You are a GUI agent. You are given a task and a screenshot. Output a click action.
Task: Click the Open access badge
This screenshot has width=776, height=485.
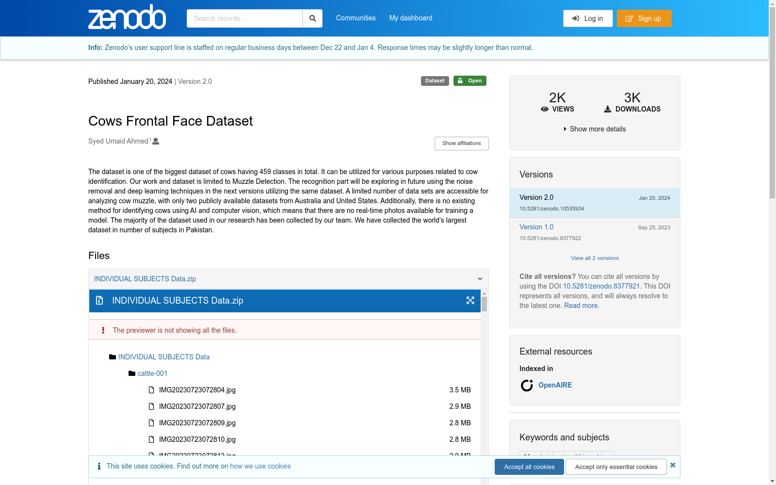tap(470, 81)
